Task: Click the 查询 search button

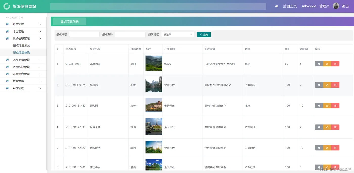Action: [x=204, y=35]
